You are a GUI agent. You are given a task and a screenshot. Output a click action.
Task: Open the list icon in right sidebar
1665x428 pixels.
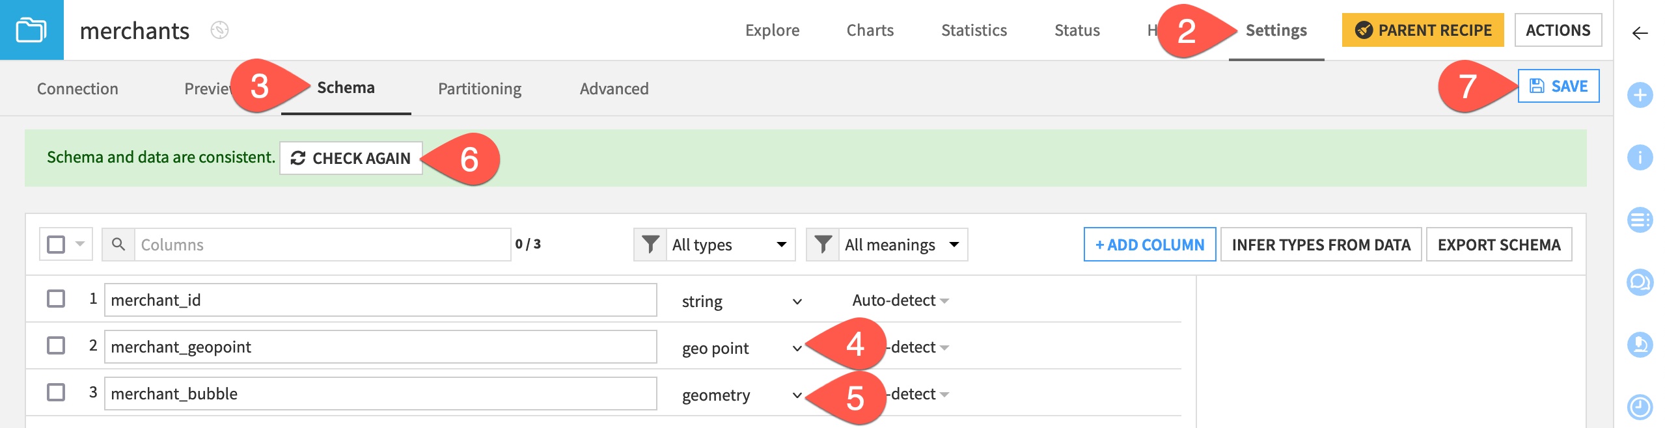pos(1640,220)
